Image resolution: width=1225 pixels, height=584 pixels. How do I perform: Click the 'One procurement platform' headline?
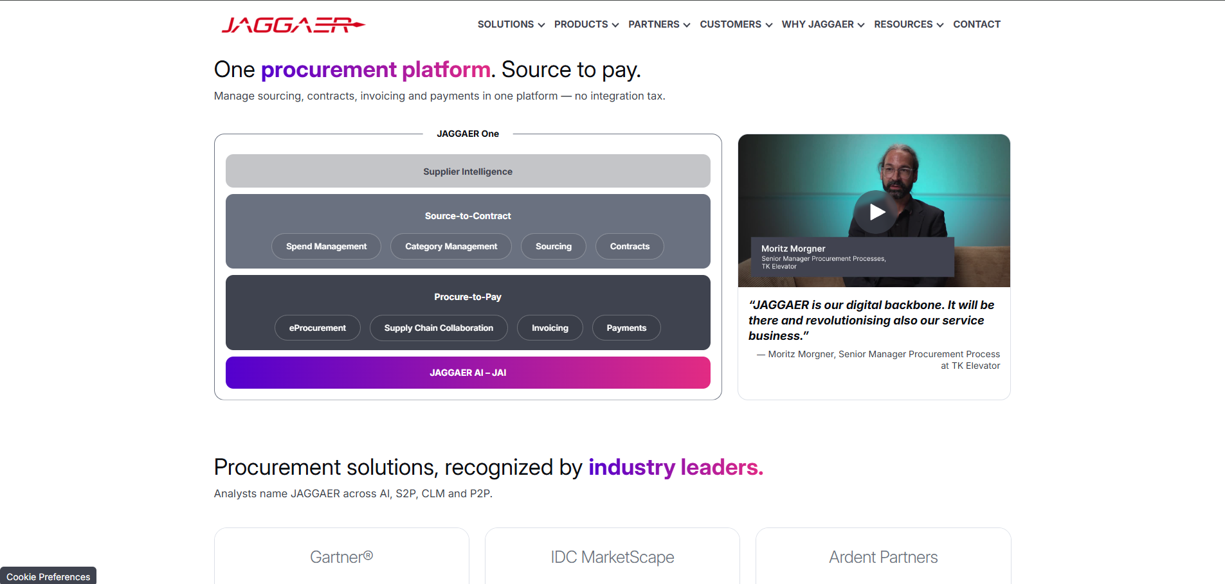tap(428, 69)
